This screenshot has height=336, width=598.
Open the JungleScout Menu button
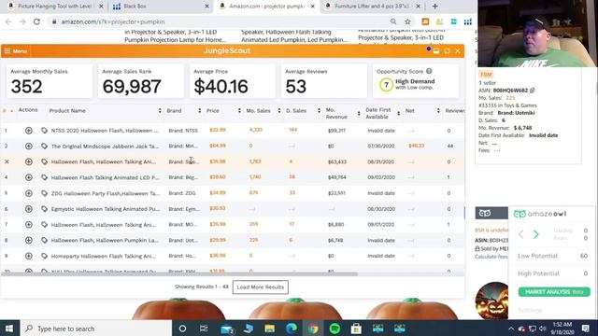pos(15,51)
